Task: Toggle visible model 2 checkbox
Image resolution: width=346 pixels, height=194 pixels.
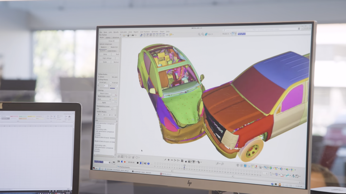Action: tap(108, 115)
